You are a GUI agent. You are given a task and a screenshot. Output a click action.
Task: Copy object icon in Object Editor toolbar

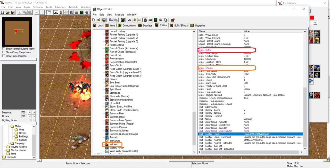pos(111,20)
